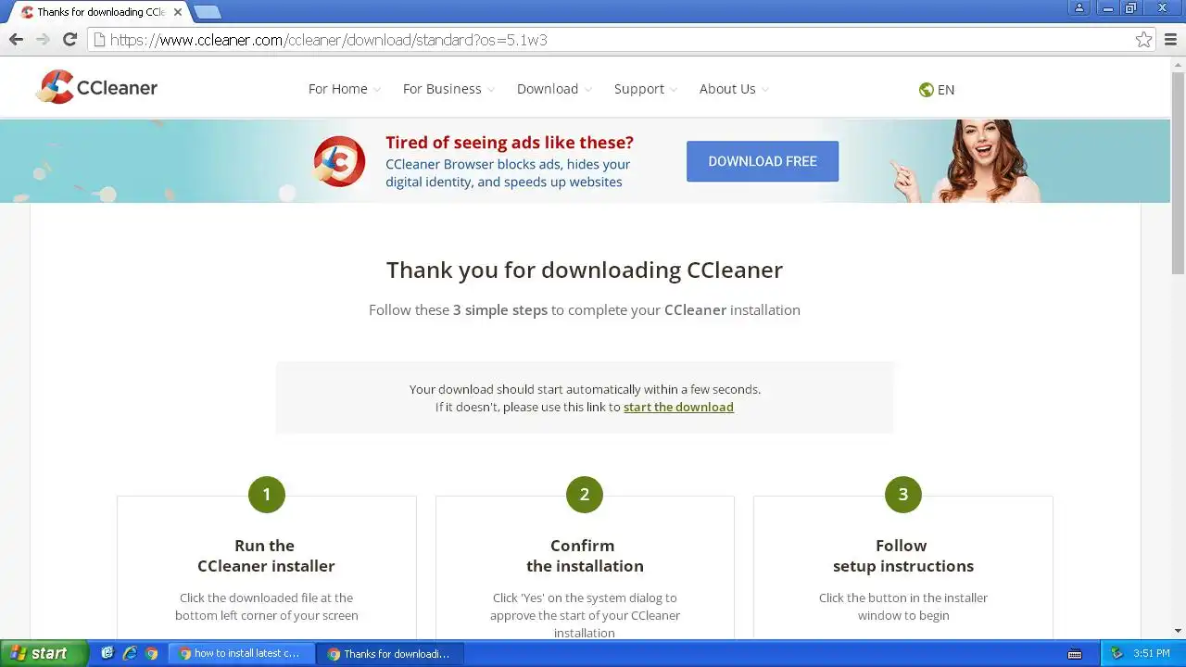Click the woman image in the banner
1186x667 pixels.
(968, 161)
